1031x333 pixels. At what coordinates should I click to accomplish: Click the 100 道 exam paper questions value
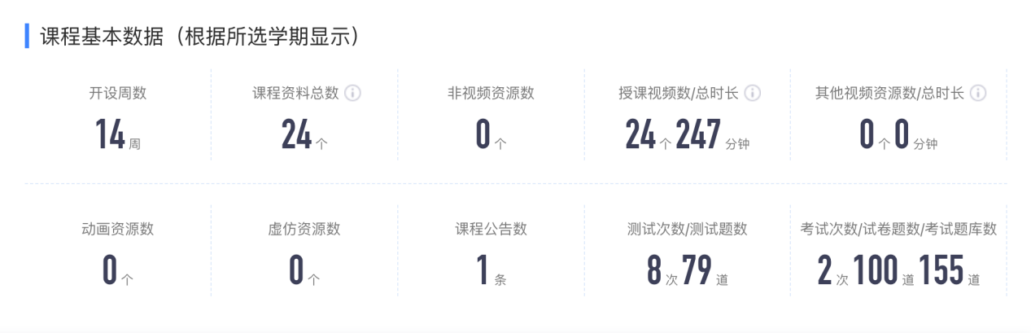(x=885, y=271)
